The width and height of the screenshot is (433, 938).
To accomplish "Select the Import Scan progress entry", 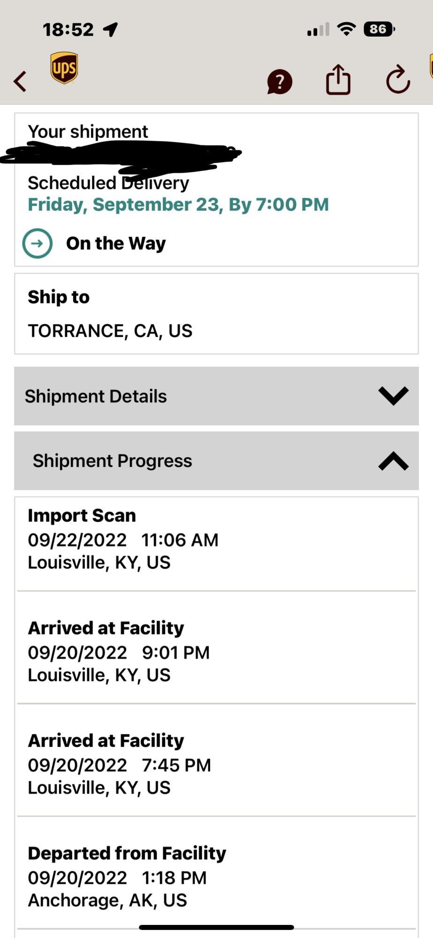I will click(216, 539).
